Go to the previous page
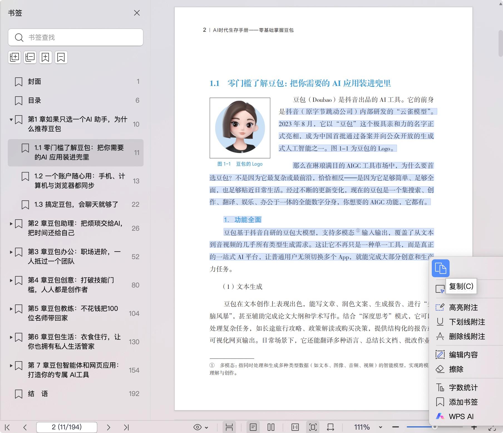This screenshot has height=433, width=503. click(x=25, y=427)
